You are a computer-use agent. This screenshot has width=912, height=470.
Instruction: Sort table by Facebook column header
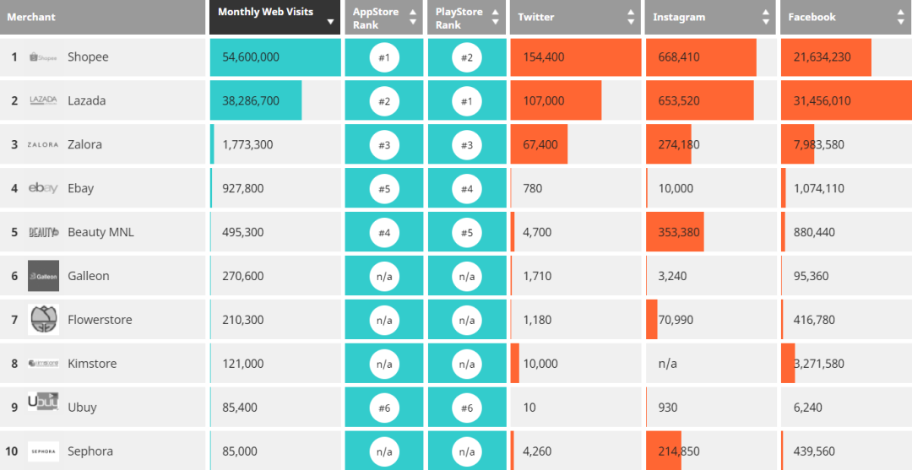[844, 17]
